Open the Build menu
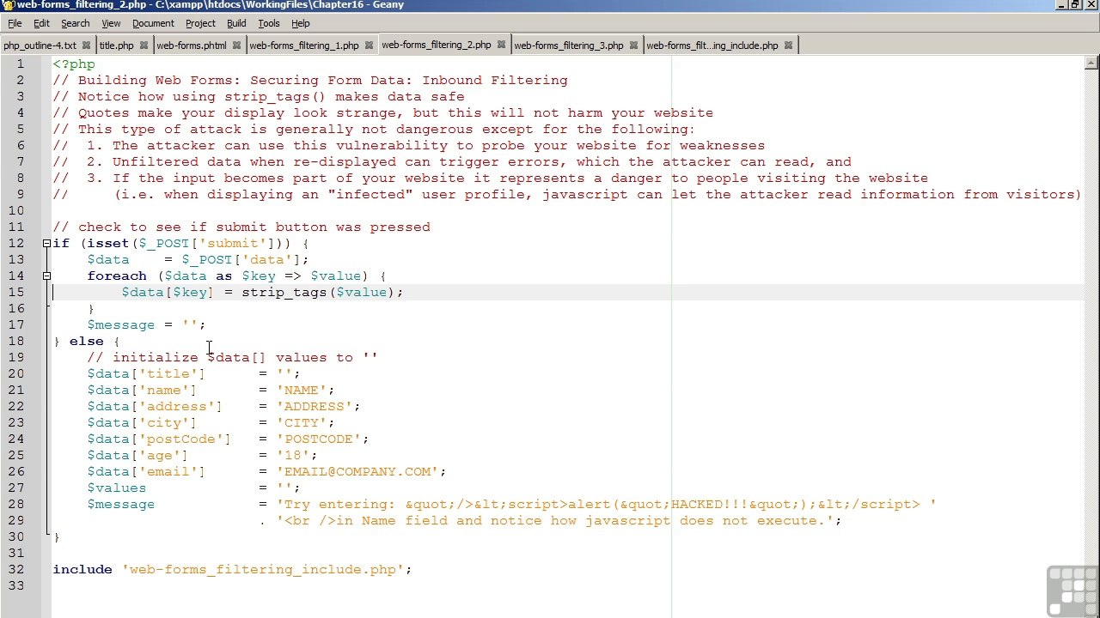The width and height of the screenshot is (1100, 618). 236,23
